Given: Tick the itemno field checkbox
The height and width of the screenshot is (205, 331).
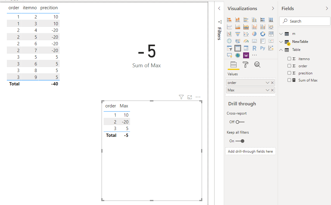Looking at the screenshot, I should tap(289, 59).
